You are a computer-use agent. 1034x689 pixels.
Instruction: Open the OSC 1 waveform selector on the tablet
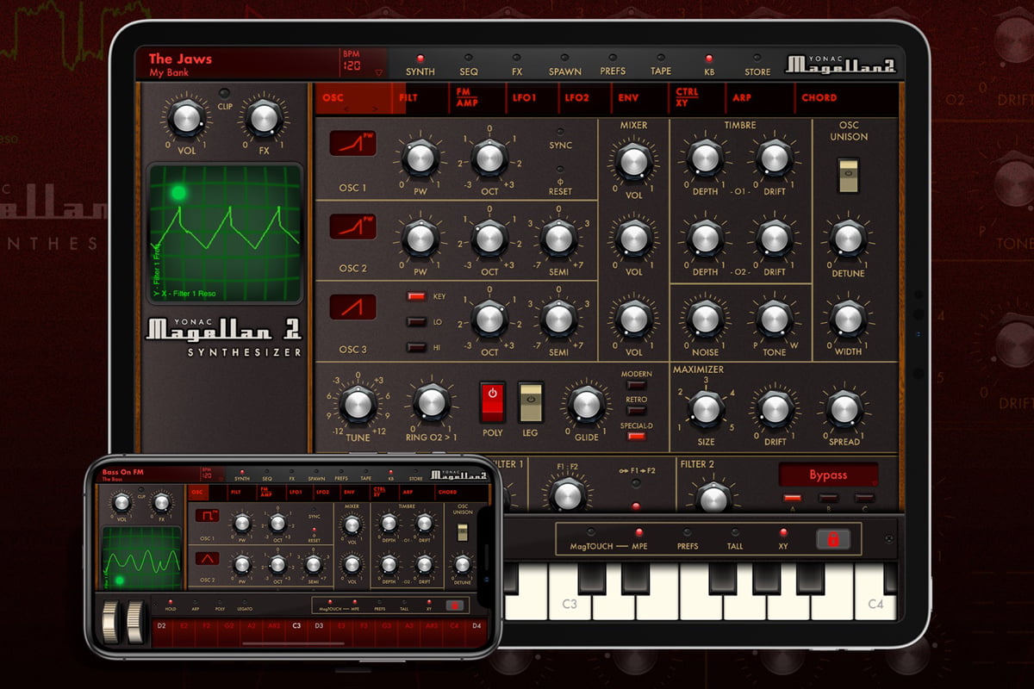click(352, 145)
